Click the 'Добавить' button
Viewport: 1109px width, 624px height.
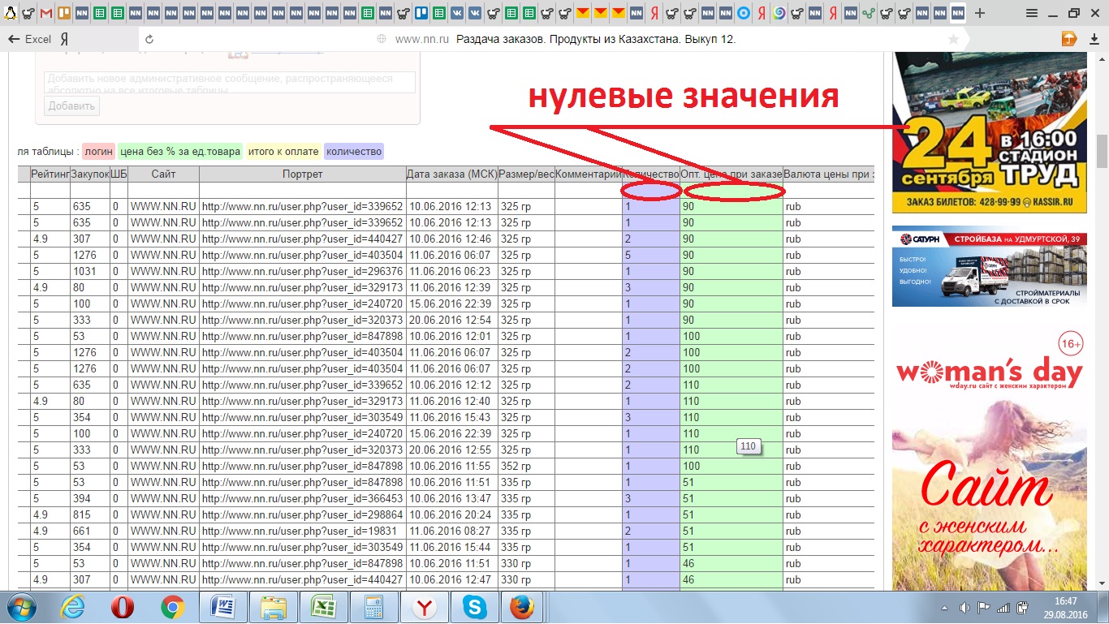pos(71,106)
